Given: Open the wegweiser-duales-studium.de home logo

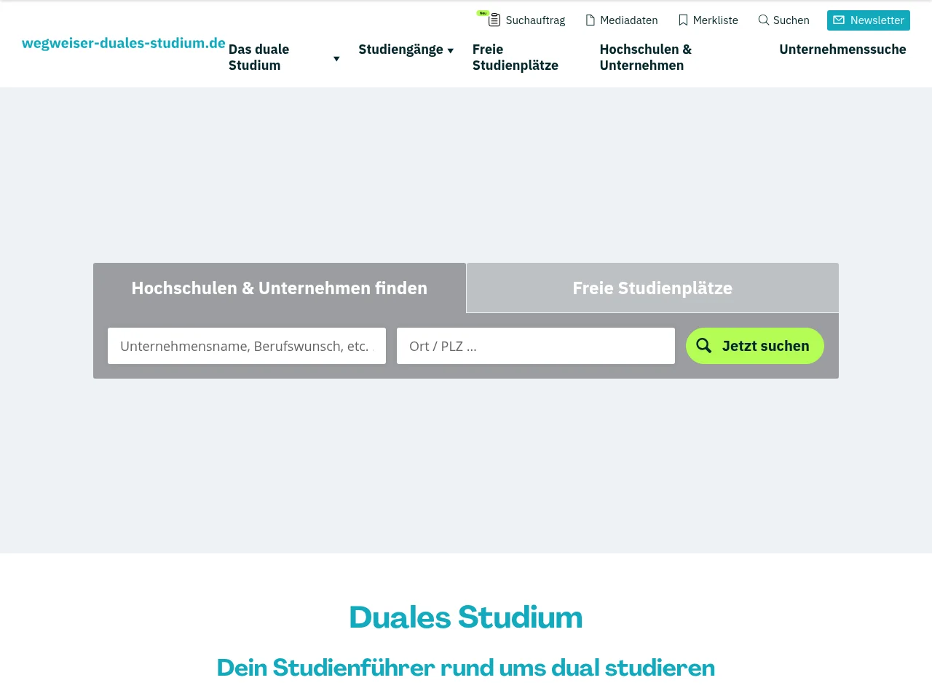Looking at the screenshot, I should (x=124, y=43).
